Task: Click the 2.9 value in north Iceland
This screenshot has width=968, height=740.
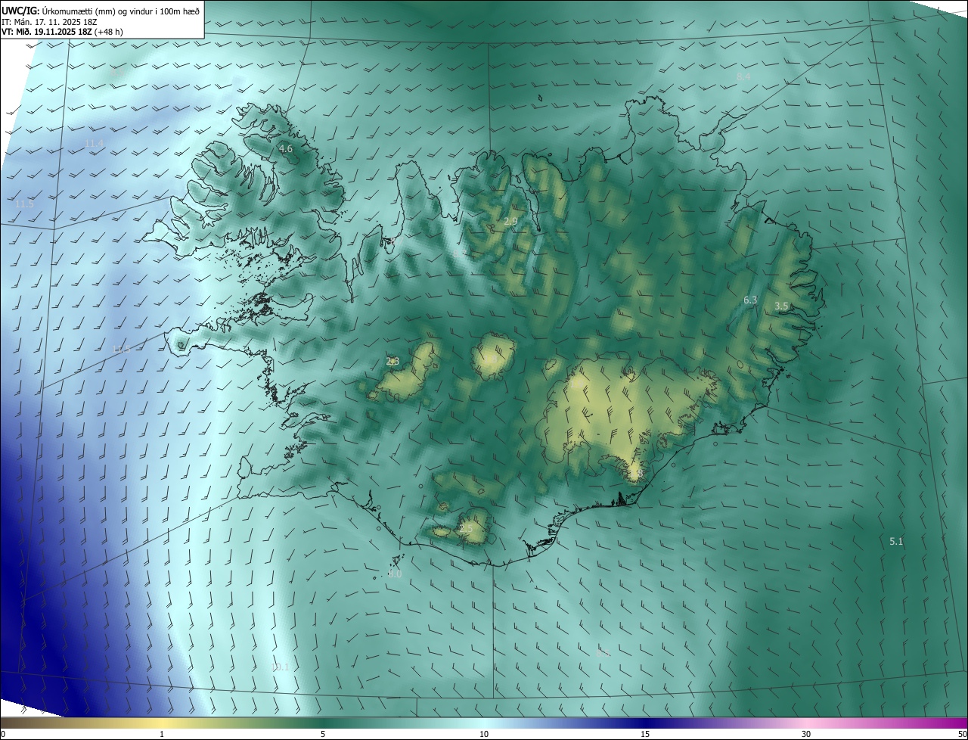Action: click(x=510, y=222)
